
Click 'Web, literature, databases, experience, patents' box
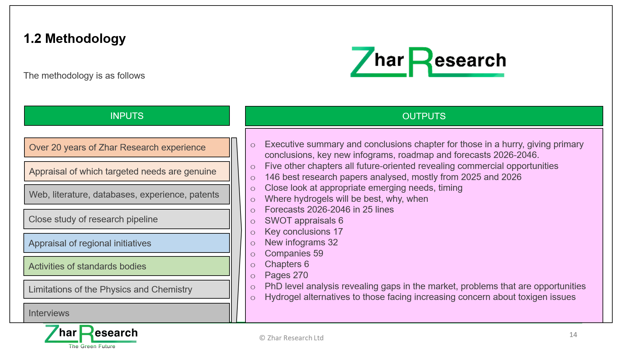point(127,194)
